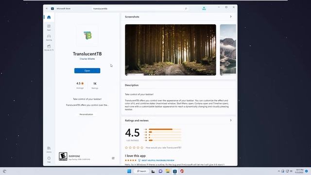The width and height of the screenshot is (311, 175).
Task: Click the large 4.5 rating score
Action: 132,133
